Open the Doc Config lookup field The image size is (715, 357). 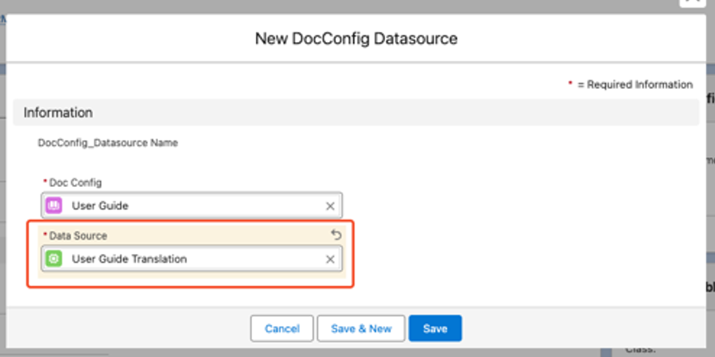193,206
